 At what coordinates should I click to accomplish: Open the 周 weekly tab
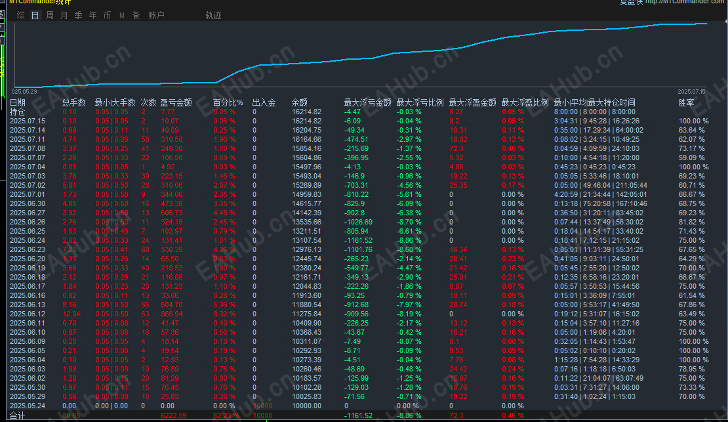click(50, 15)
